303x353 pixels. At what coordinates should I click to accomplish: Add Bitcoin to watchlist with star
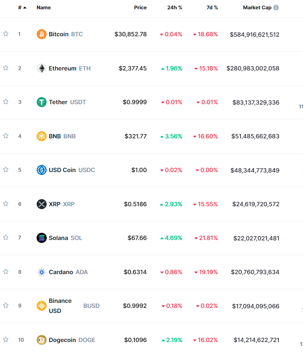point(5,34)
